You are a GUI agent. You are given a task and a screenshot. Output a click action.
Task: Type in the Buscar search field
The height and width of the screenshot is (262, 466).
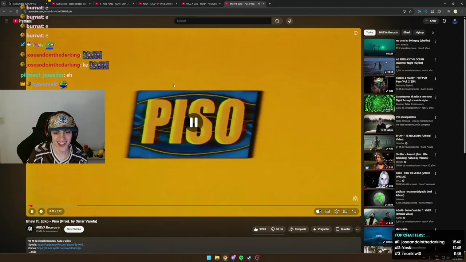[223, 21]
